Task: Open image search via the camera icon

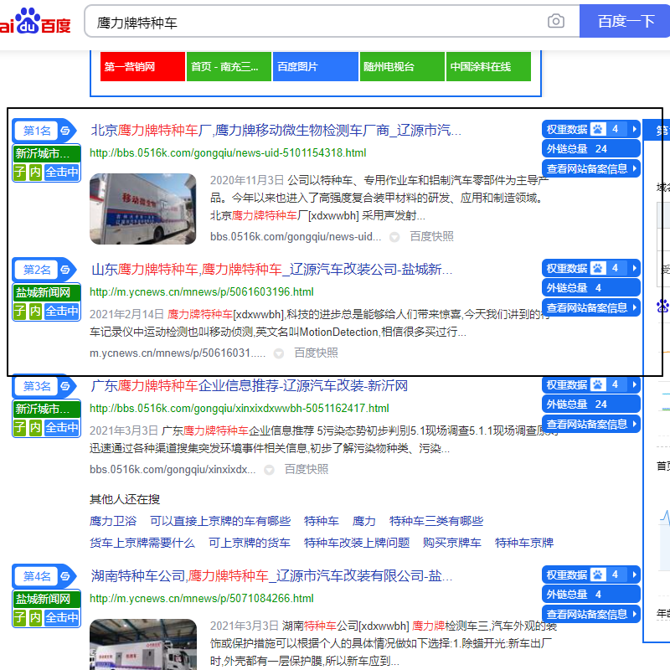Action: coord(555,21)
